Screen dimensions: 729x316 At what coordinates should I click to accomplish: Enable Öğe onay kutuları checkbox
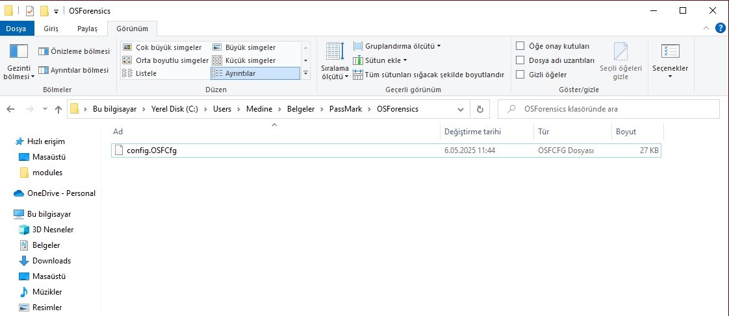click(520, 47)
